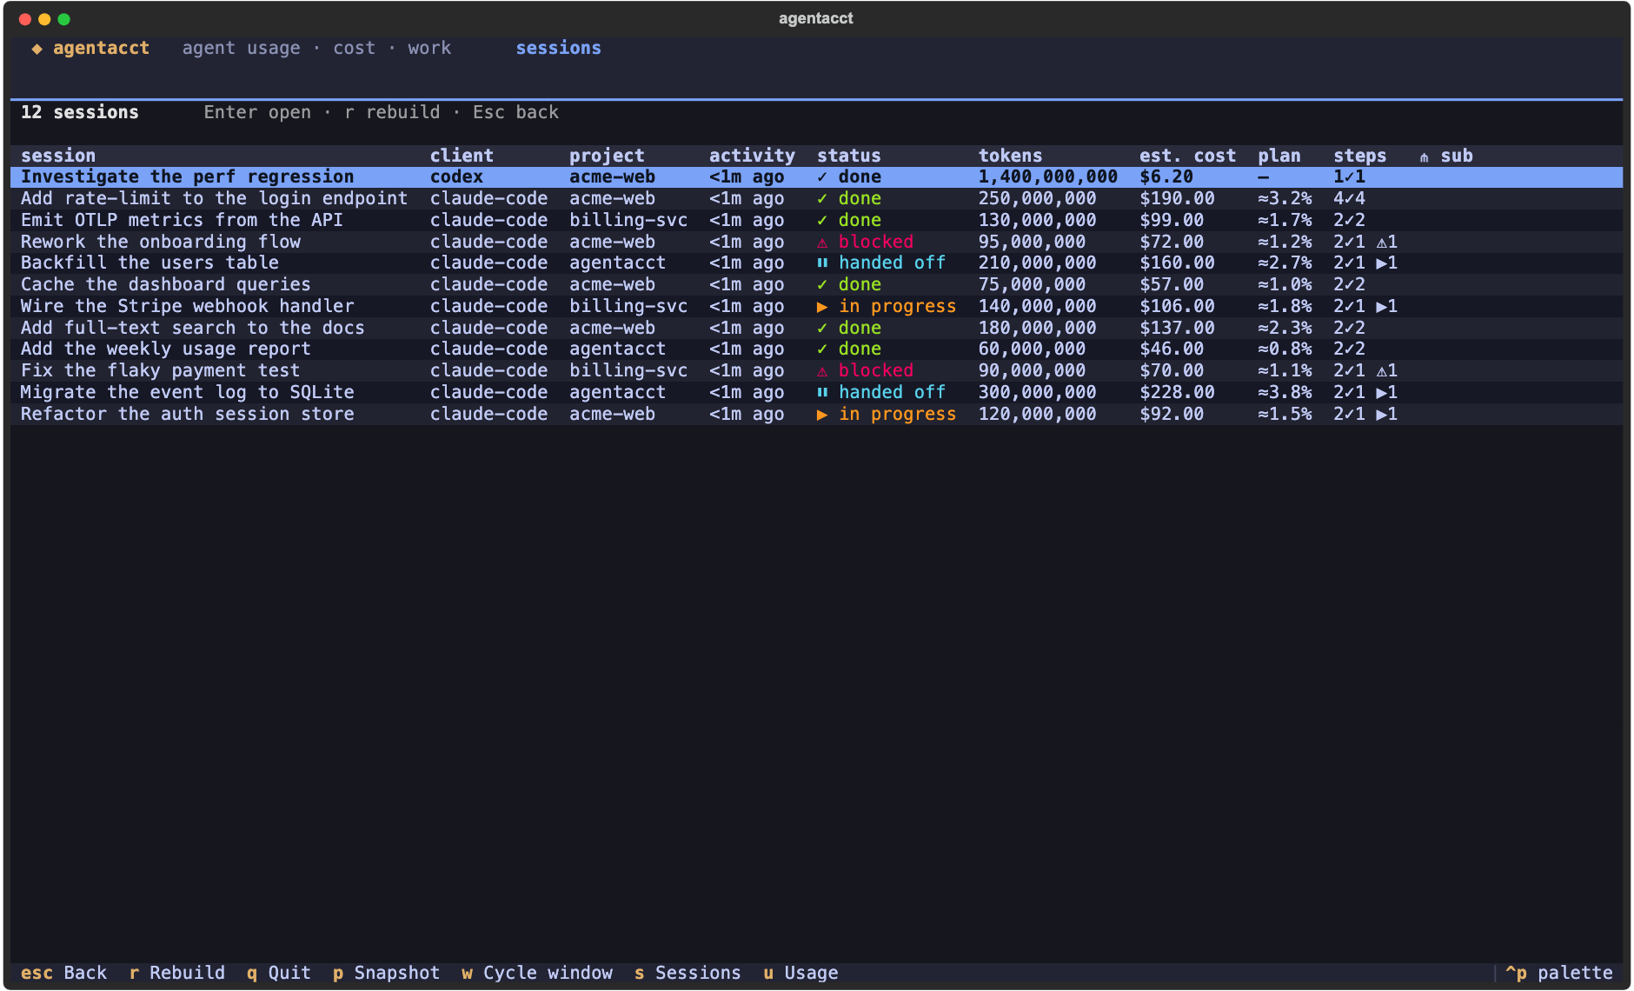Click the $228.00 estimated cost cell

click(x=1177, y=393)
